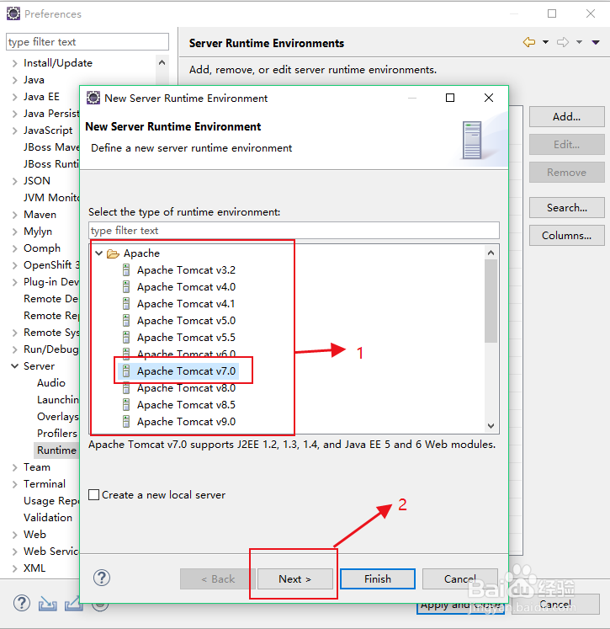Click the dialog's Cancel button
This screenshot has width=610, height=629.
pos(460,578)
